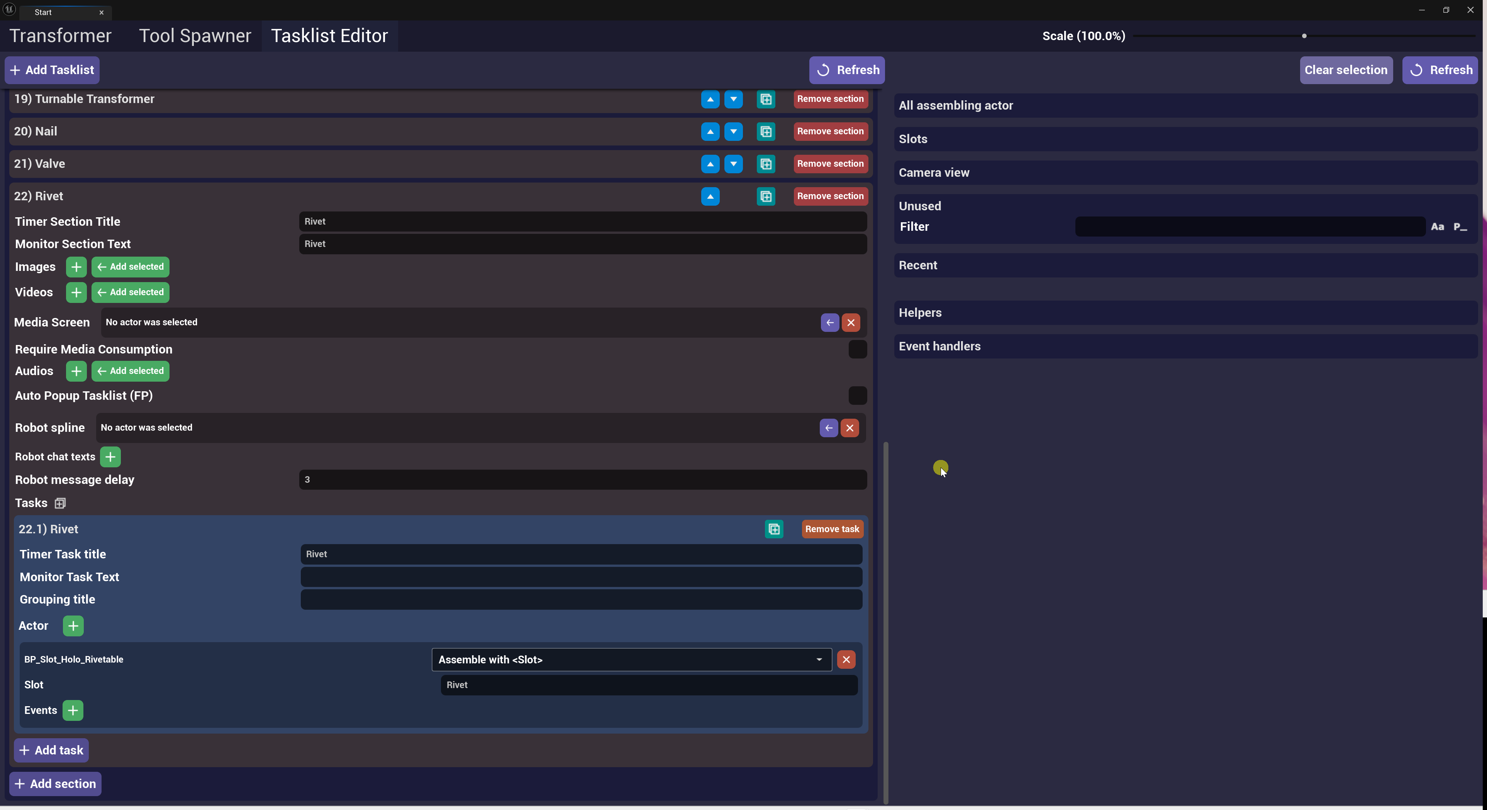This screenshot has width=1487, height=810.
Task: Add a new image with plus icon
Action: (x=76, y=267)
